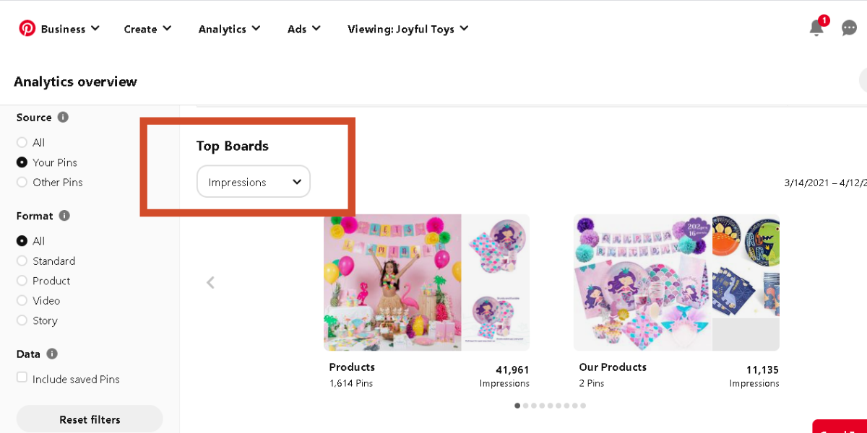Screen dimensions: 867x433
Task: Choose Other Pins as source
Action: pyautogui.click(x=22, y=183)
